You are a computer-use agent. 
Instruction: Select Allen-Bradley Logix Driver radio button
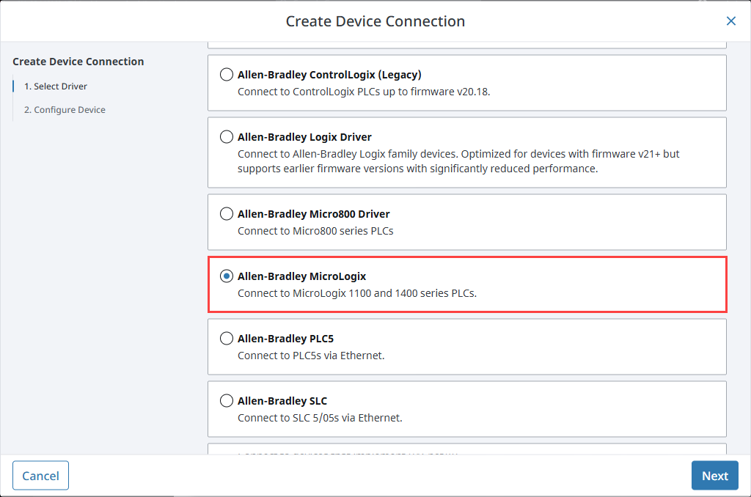point(227,137)
